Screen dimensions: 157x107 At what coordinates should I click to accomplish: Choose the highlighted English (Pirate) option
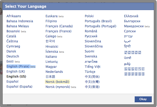[21, 66]
